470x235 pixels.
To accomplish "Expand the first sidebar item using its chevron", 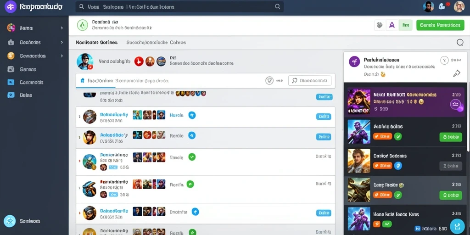I will [x=62, y=28].
